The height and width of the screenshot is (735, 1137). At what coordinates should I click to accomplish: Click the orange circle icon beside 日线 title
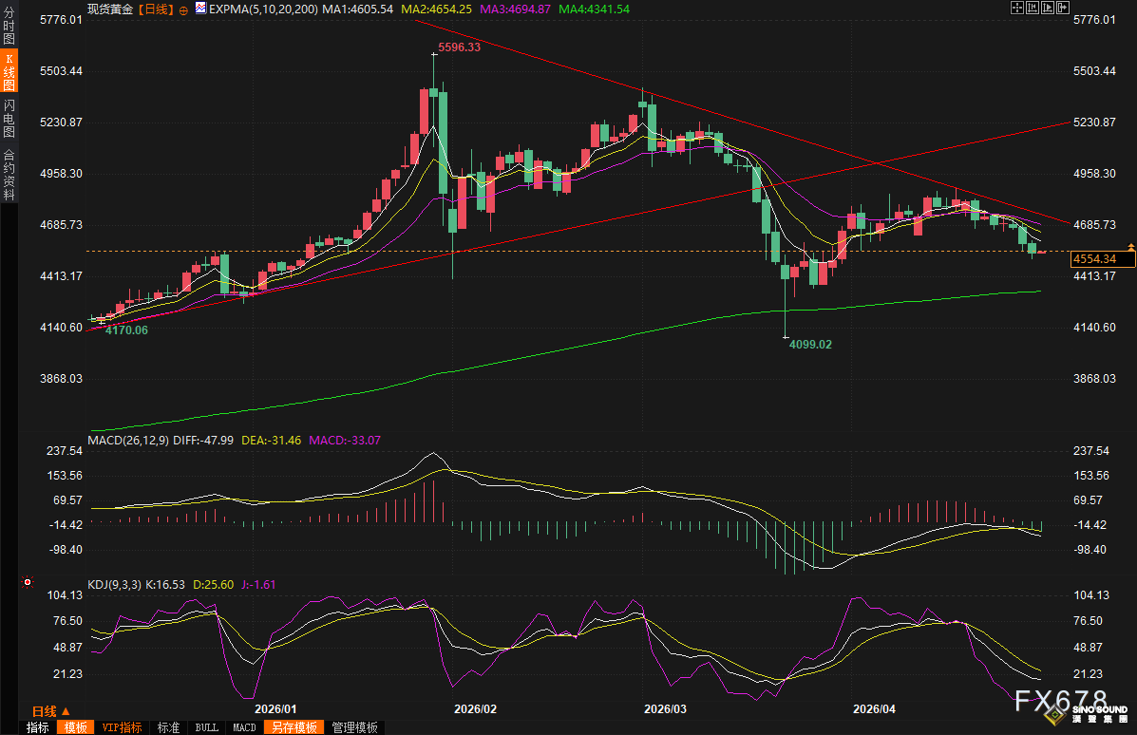(x=184, y=8)
